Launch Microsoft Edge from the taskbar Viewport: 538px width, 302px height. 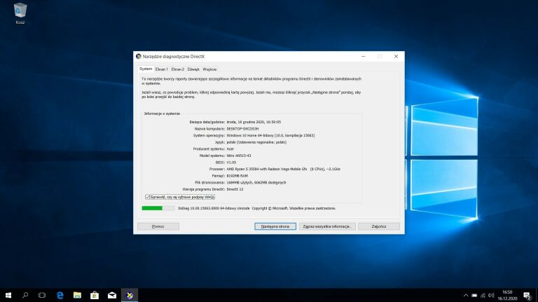tap(60, 295)
